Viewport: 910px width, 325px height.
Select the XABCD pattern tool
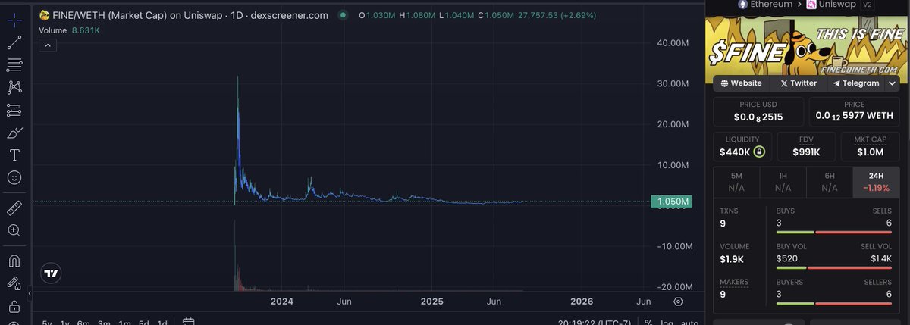pyautogui.click(x=14, y=87)
